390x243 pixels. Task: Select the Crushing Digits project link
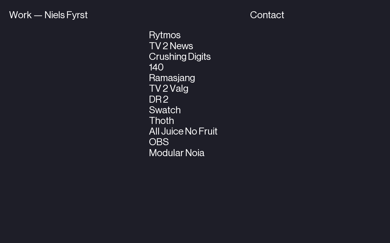180,56
